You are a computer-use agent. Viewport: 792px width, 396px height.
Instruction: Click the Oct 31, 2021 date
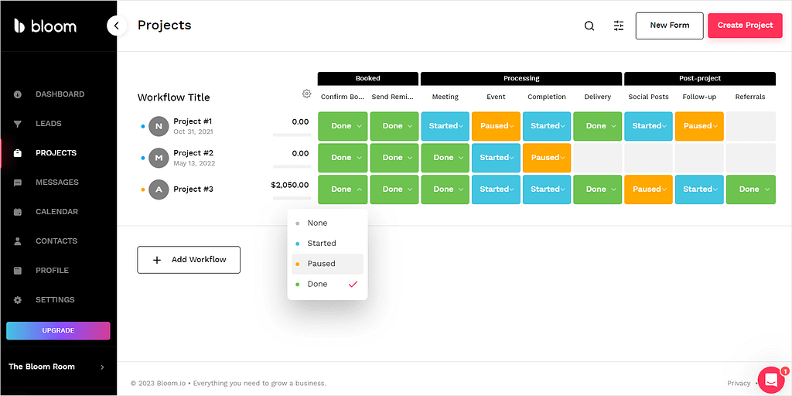(x=193, y=131)
